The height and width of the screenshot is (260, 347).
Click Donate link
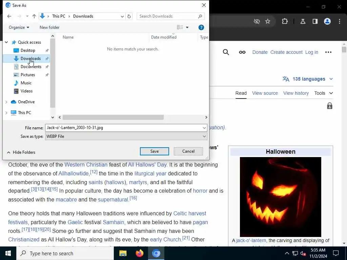(260, 52)
